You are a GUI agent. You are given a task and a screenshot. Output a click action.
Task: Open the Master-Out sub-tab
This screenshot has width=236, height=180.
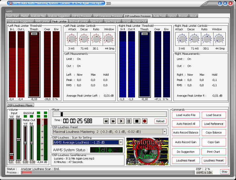tap(140, 21)
